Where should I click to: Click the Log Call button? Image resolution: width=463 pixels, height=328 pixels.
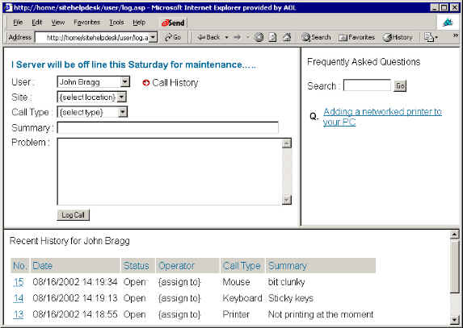point(73,215)
